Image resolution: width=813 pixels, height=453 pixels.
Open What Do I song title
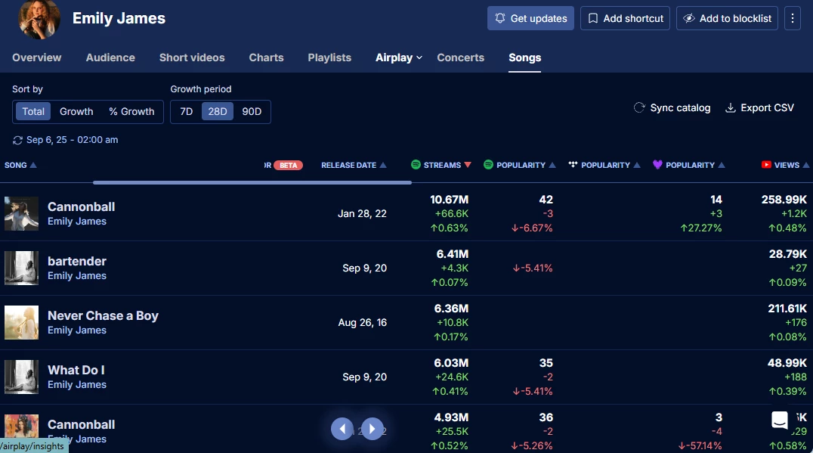pos(76,370)
